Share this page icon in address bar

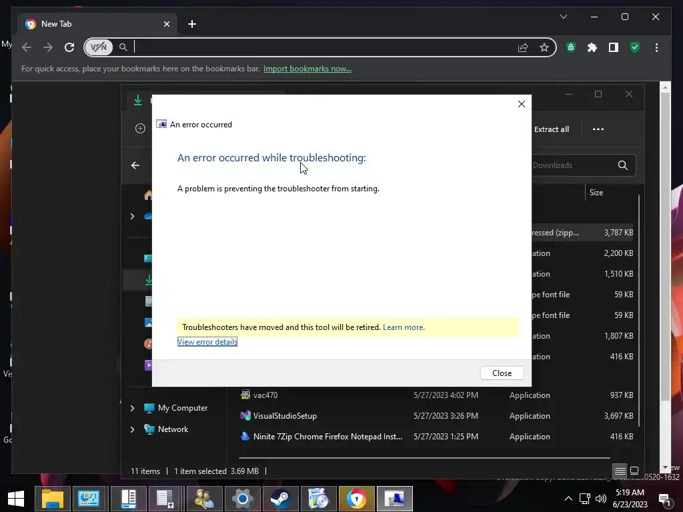(x=523, y=47)
